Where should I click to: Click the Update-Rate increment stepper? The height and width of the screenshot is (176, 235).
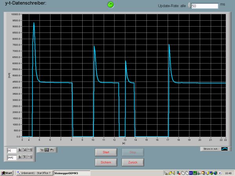coord(190,5)
